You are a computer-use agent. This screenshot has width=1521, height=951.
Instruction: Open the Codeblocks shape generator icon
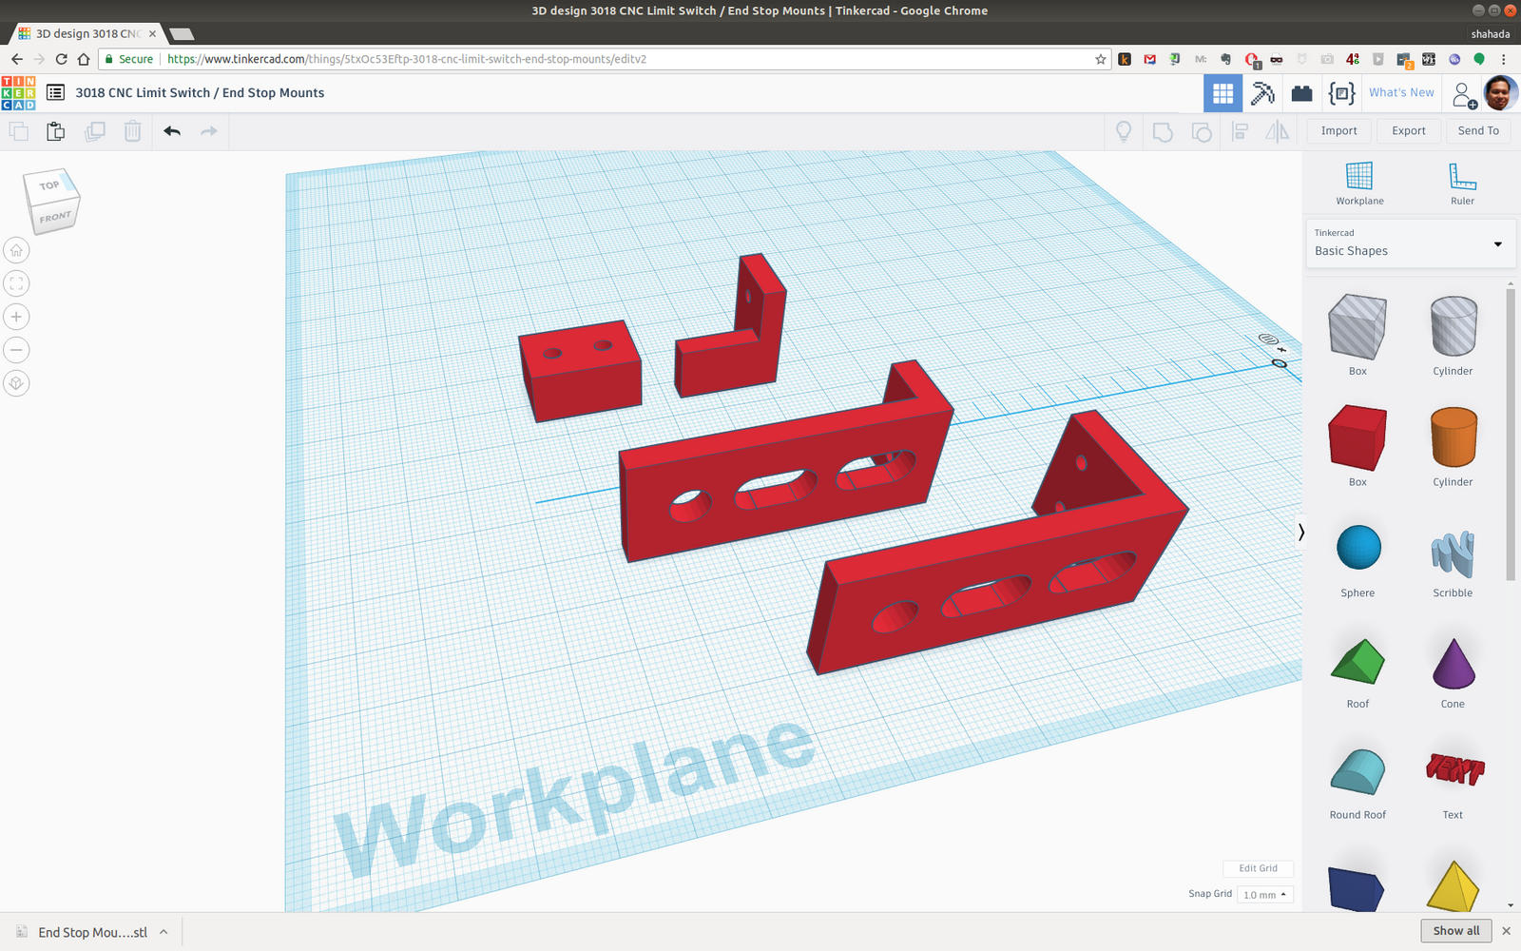(x=1341, y=93)
